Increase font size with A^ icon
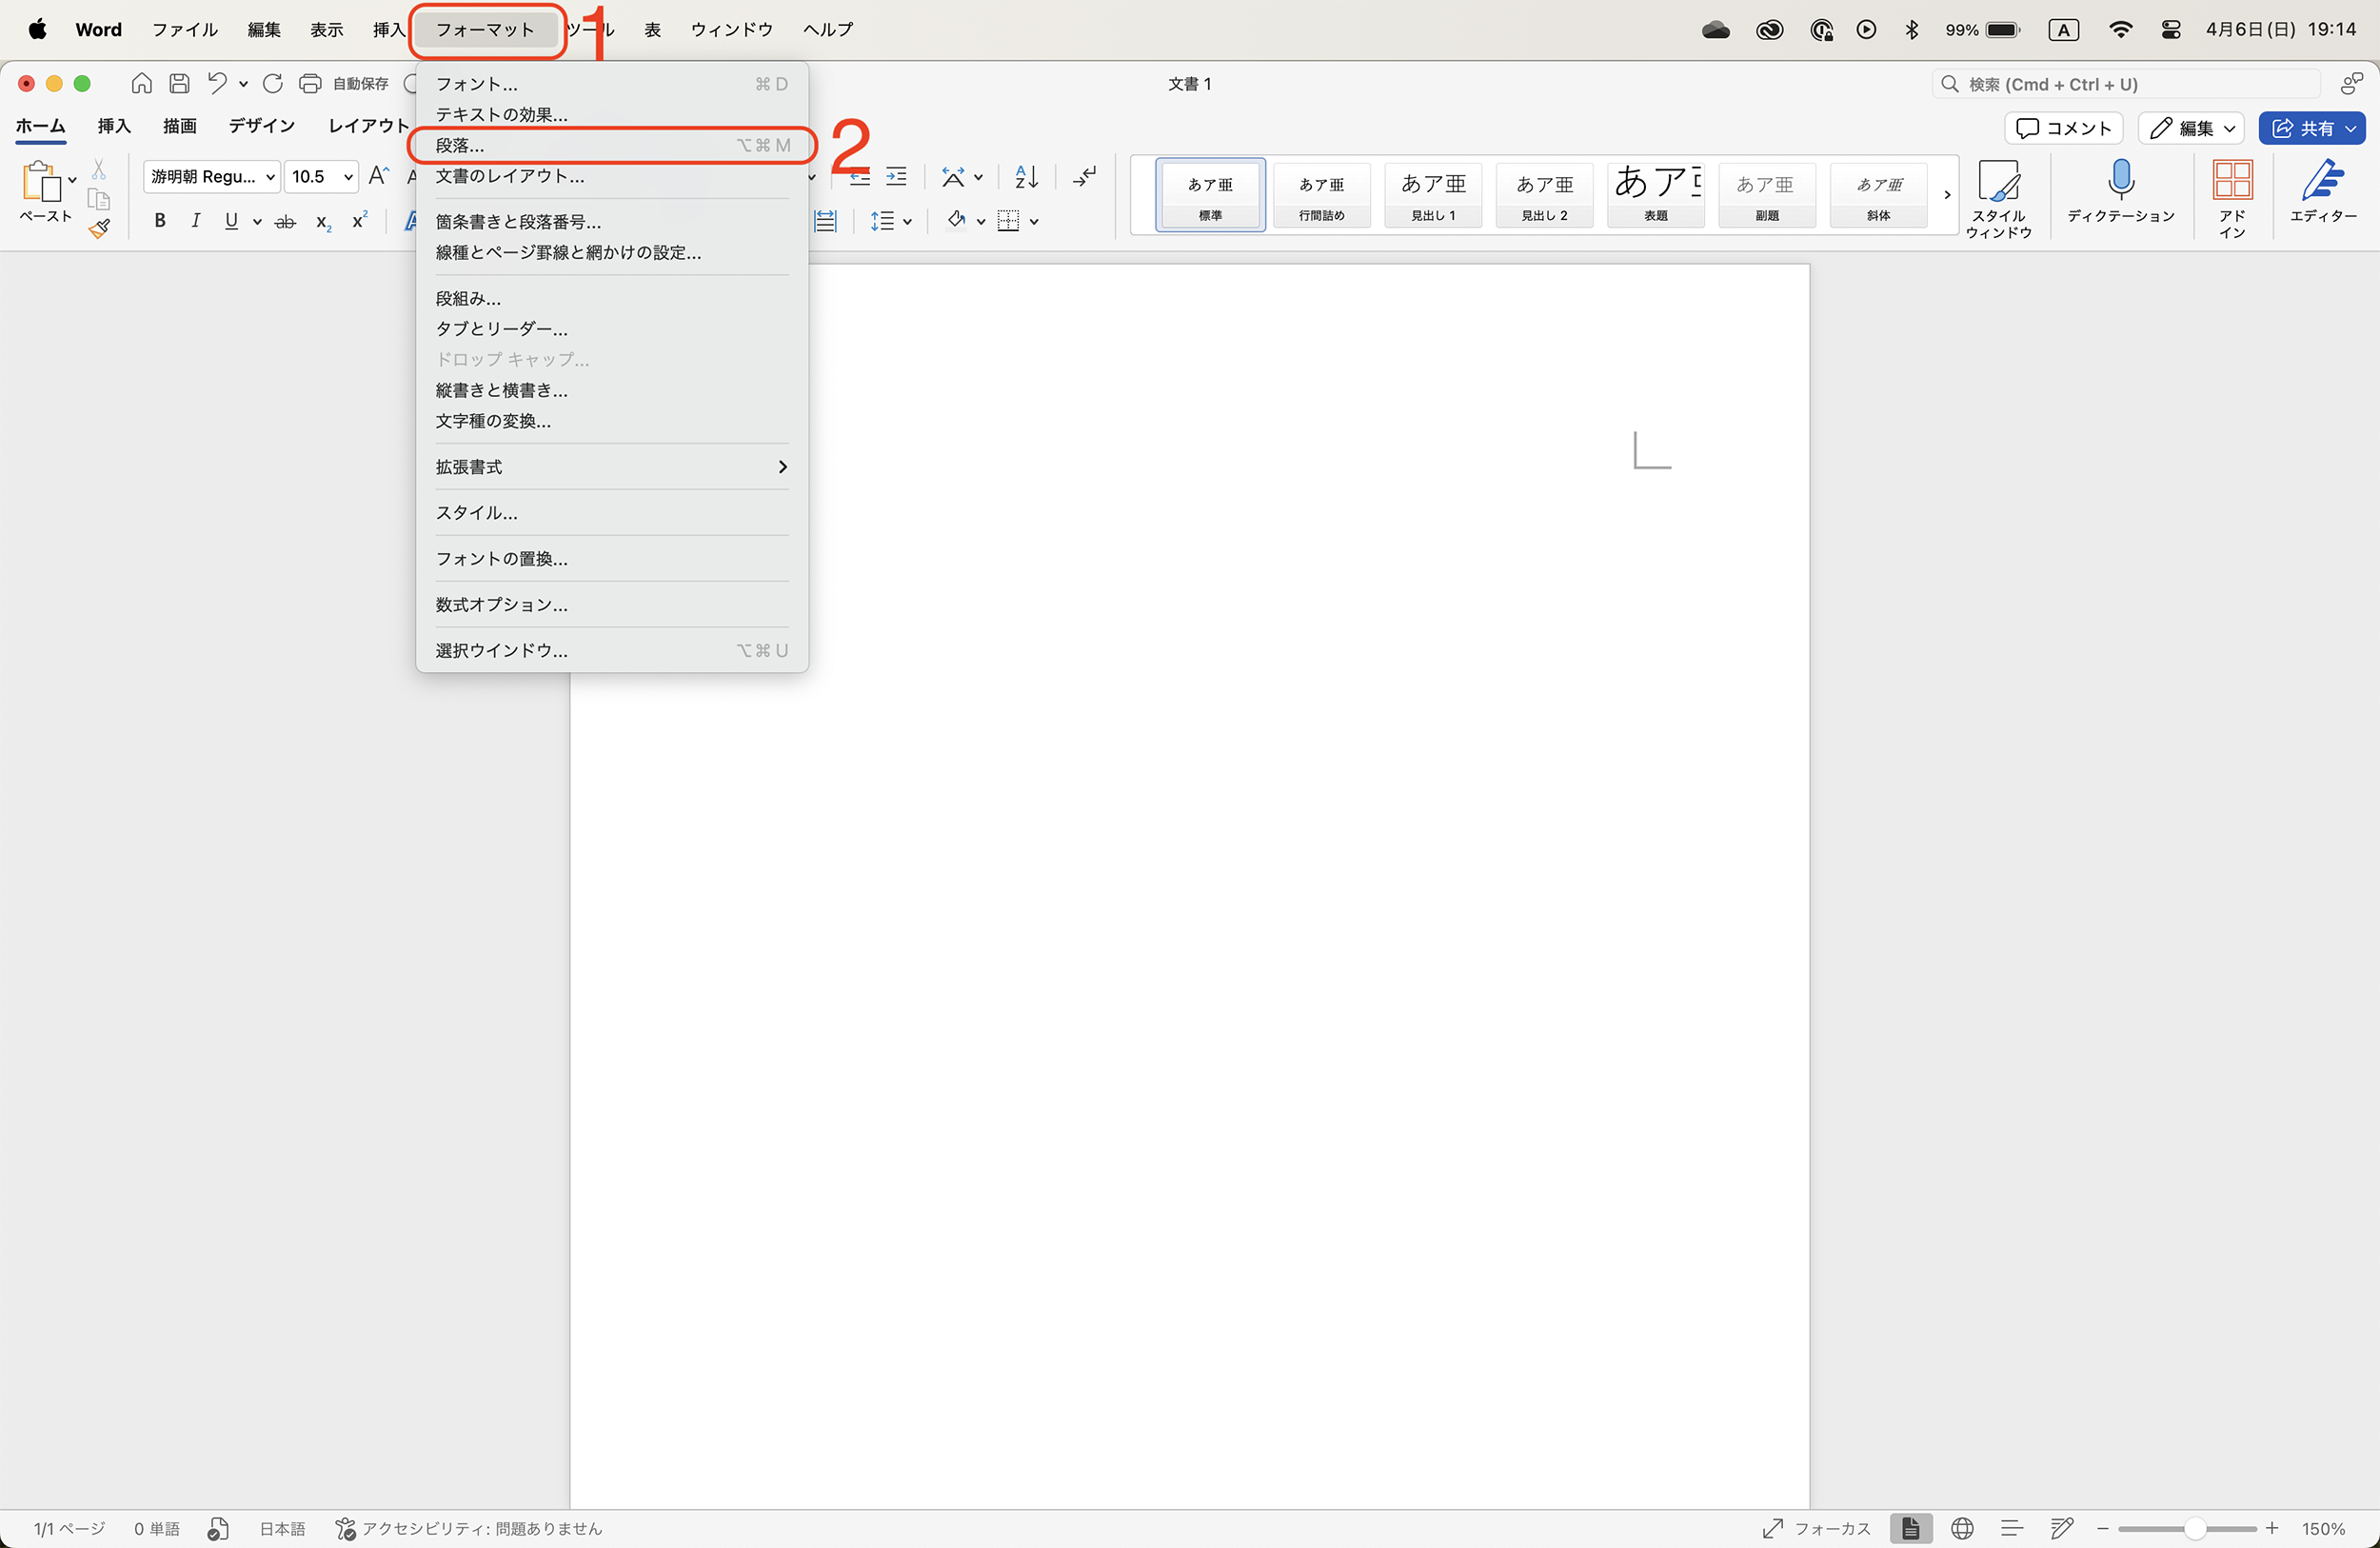 point(378,177)
